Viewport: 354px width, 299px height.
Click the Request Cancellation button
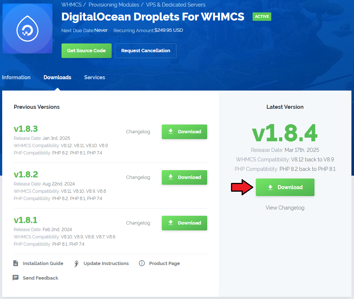pyautogui.click(x=146, y=51)
